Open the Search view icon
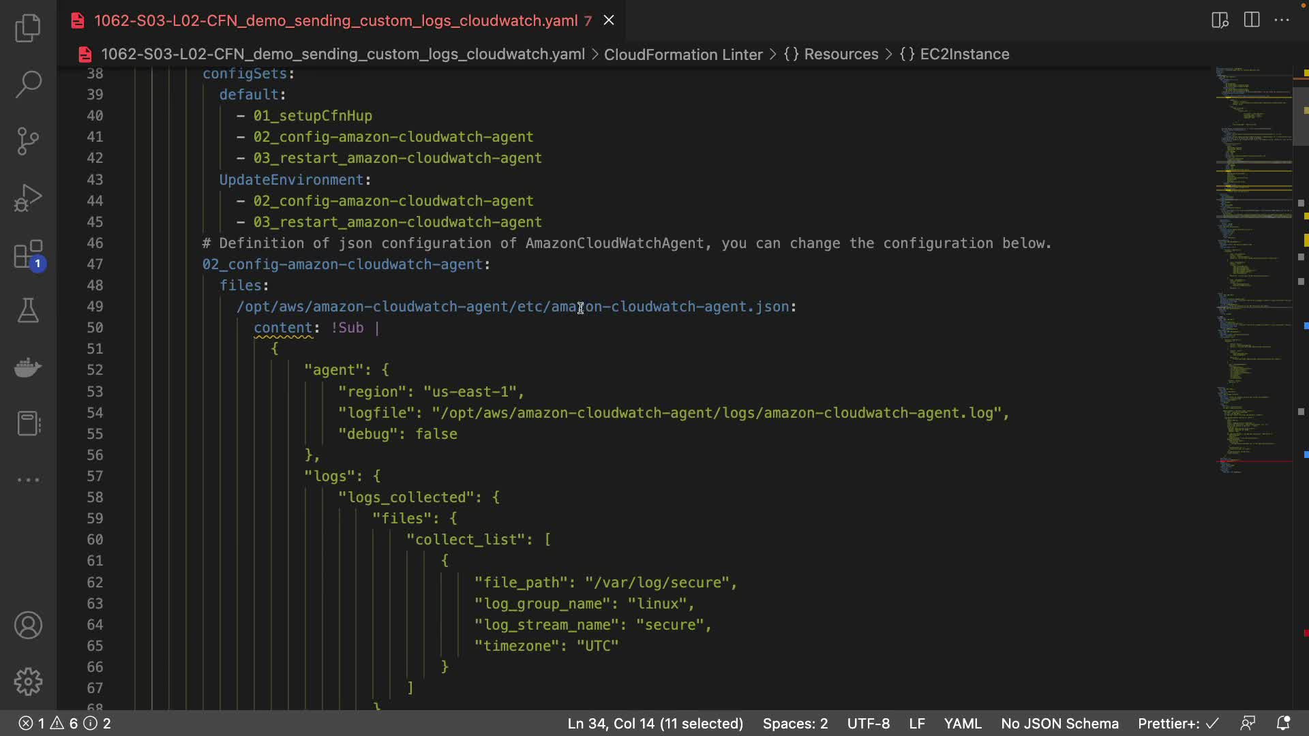This screenshot has width=1309, height=736. [28, 84]
